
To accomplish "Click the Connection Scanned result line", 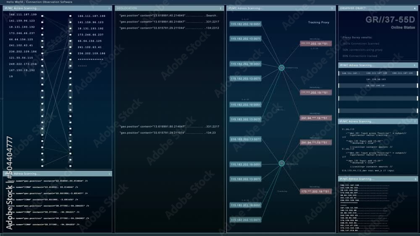I will pos(361,44).
